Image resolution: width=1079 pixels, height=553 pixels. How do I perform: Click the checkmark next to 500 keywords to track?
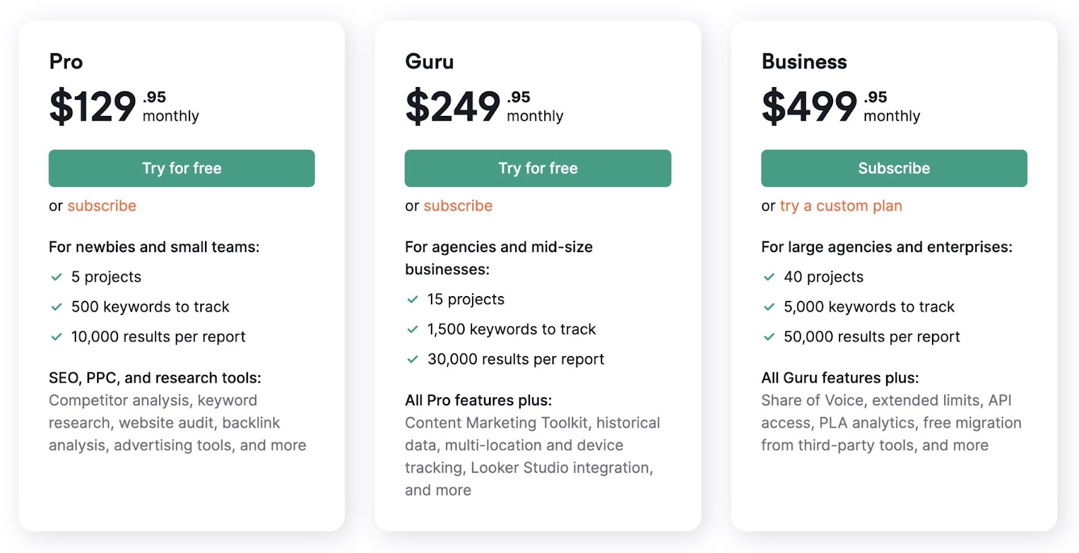(x=57, y=307)
